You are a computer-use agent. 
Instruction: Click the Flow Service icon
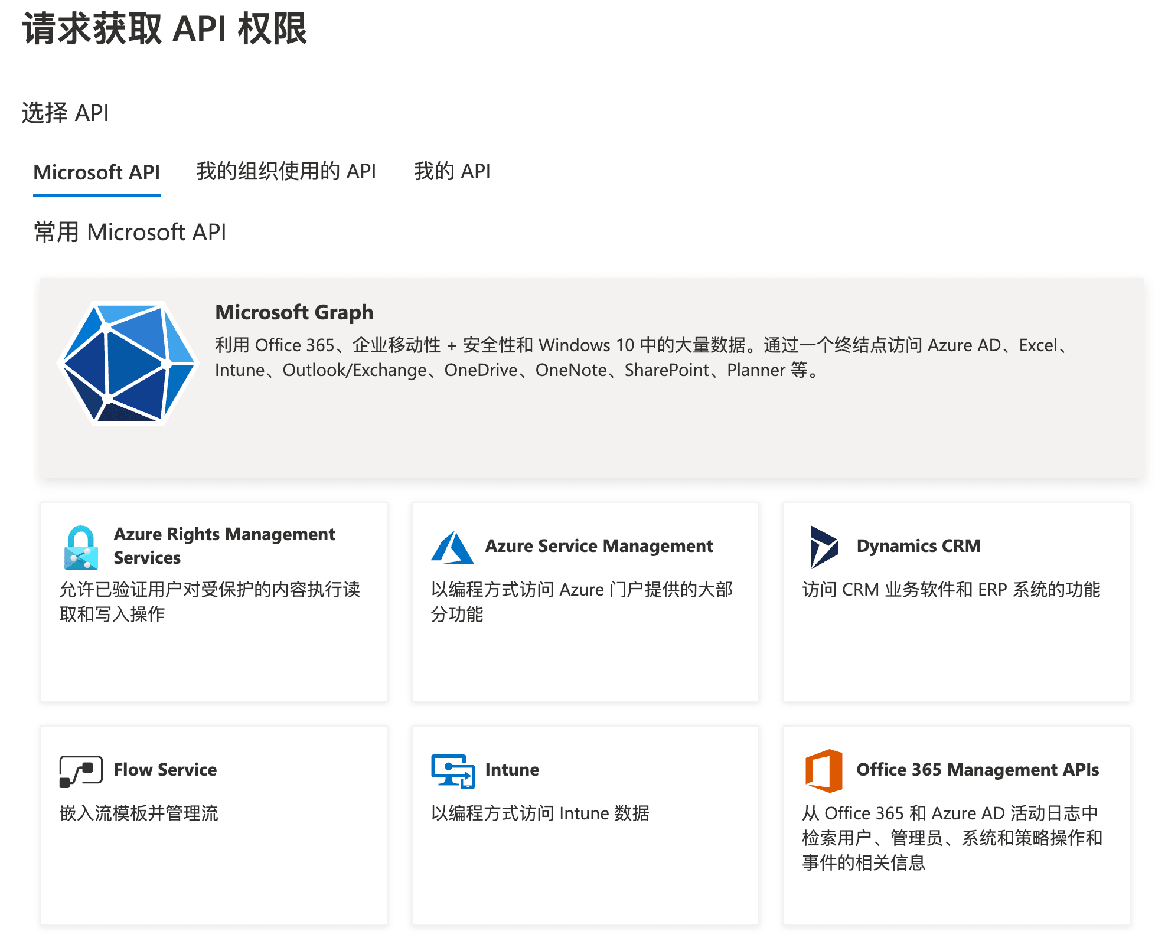coord(81,771)
